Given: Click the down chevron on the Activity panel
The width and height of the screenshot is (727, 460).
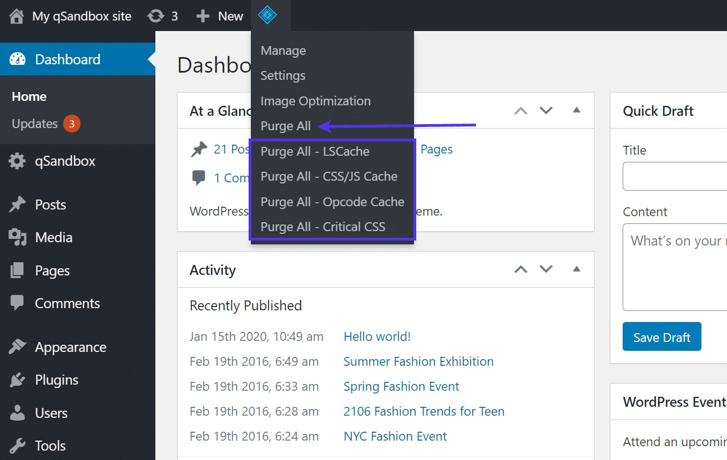Looking at the screenshot, I should click(546, 269).
